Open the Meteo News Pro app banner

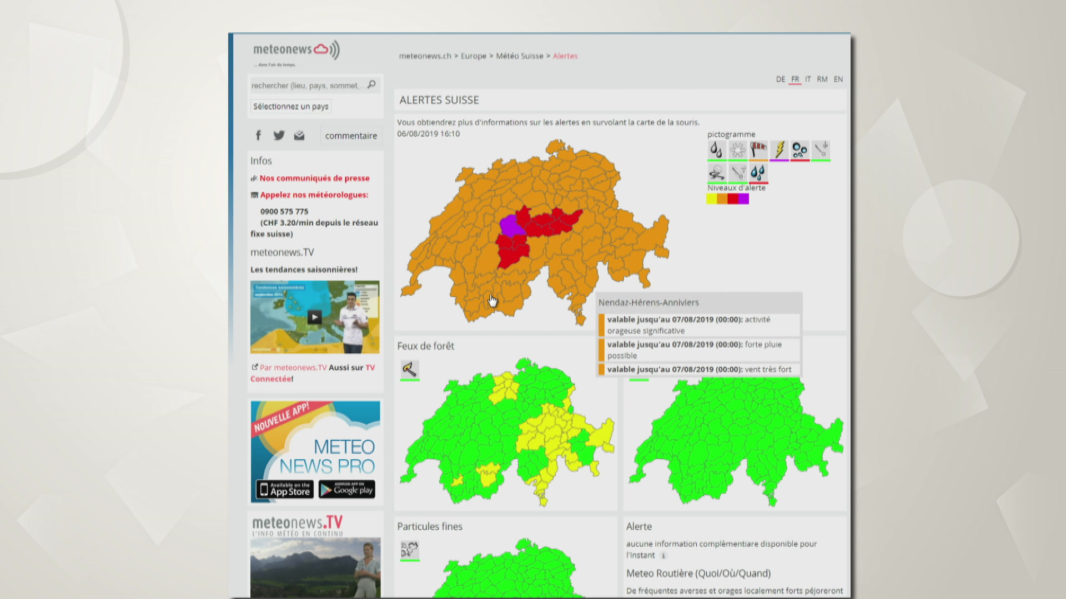(315, 452)
